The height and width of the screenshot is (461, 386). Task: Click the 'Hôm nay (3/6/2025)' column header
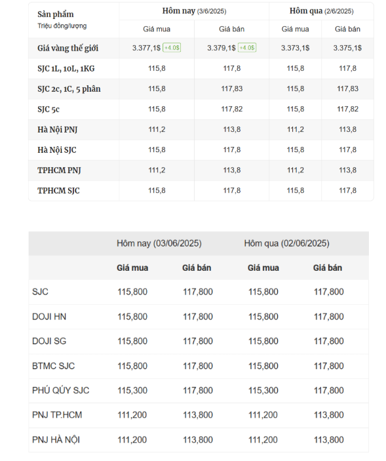[194, 11]
